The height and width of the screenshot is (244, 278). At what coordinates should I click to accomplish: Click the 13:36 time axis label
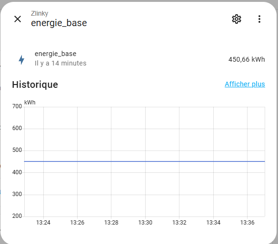tap(247, 223)
